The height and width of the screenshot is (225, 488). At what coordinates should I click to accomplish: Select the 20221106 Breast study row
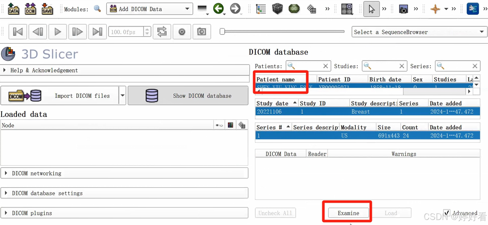click(367, 112)
